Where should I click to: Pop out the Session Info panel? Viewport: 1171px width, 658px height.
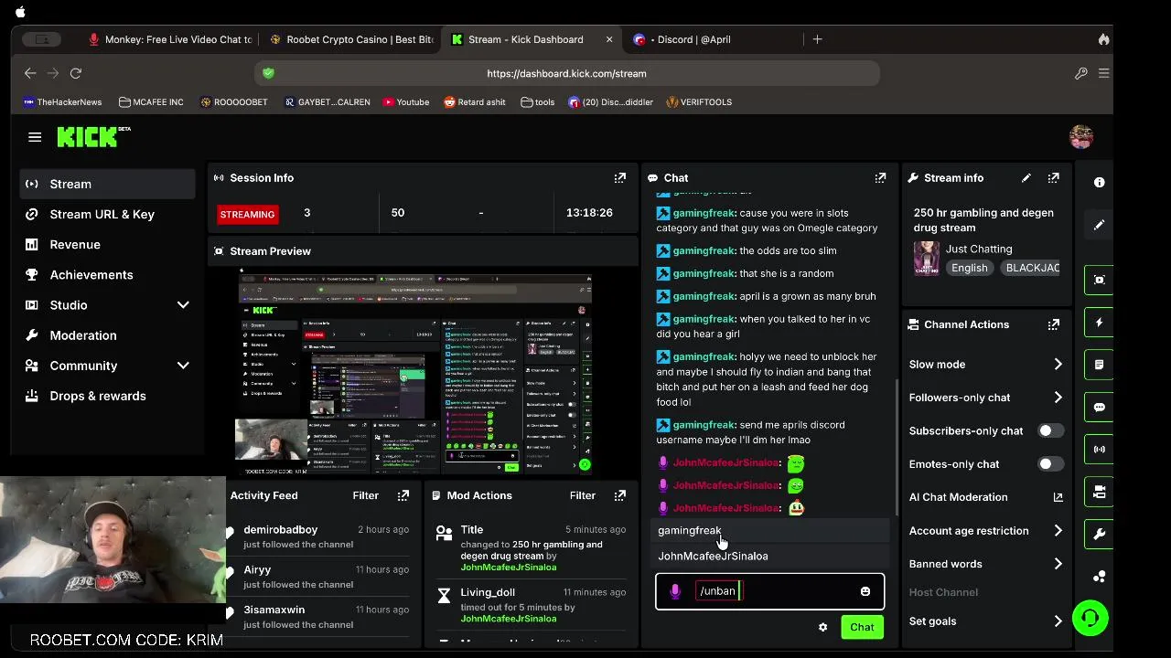[620, 178]
